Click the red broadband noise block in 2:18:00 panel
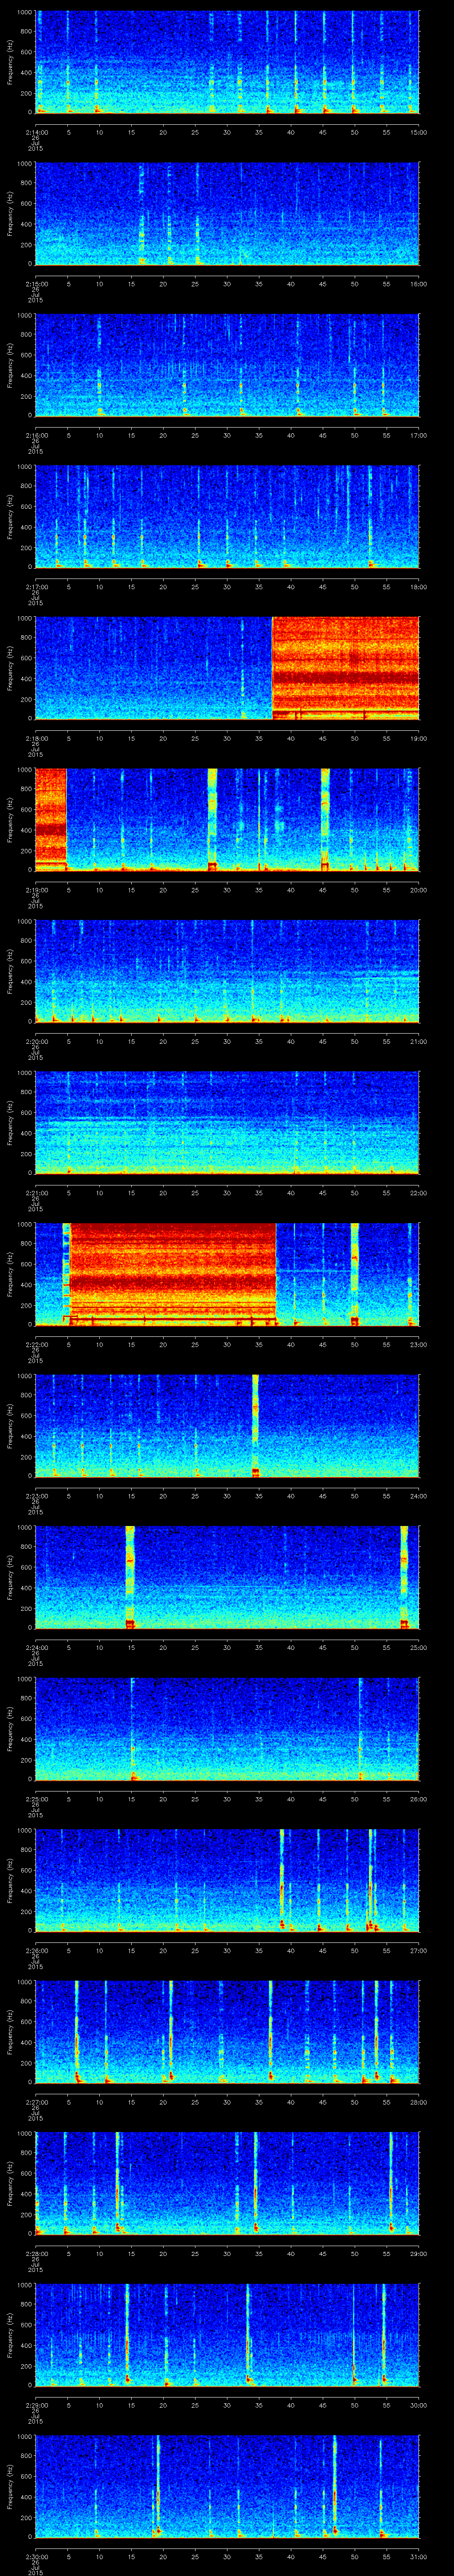The image size is (454, 2576). [x=346, y=668]
